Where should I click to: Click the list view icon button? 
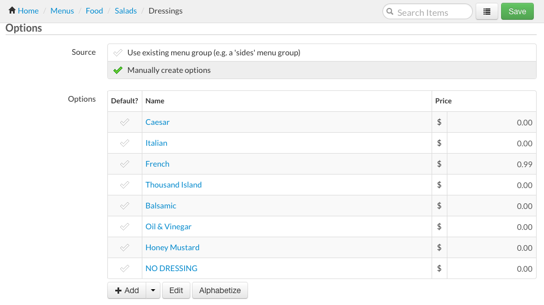coord(487,11)
